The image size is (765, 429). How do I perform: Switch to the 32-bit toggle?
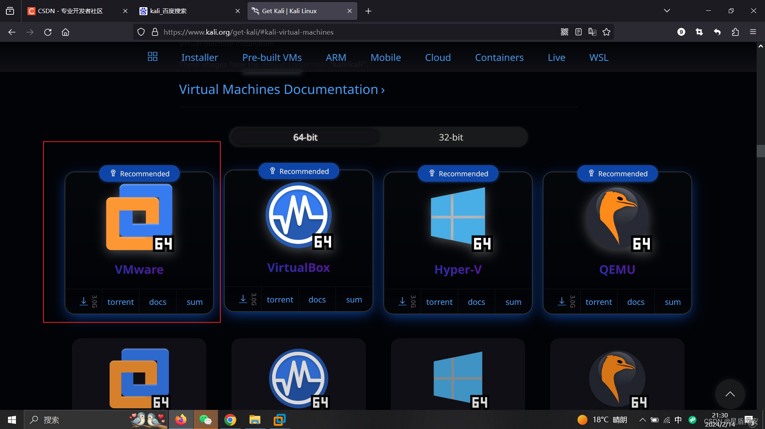451,137
